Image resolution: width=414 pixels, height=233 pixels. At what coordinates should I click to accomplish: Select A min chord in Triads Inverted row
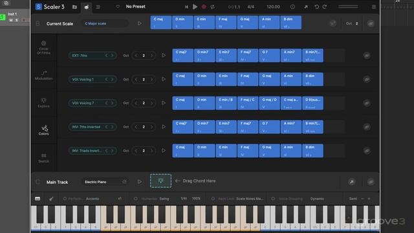tap(291, 151)
